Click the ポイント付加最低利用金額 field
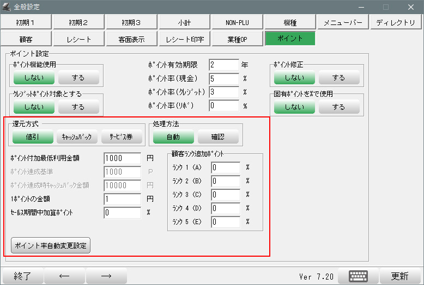The image size is (424, 285). pyautogui.click(x=122, y=158)
